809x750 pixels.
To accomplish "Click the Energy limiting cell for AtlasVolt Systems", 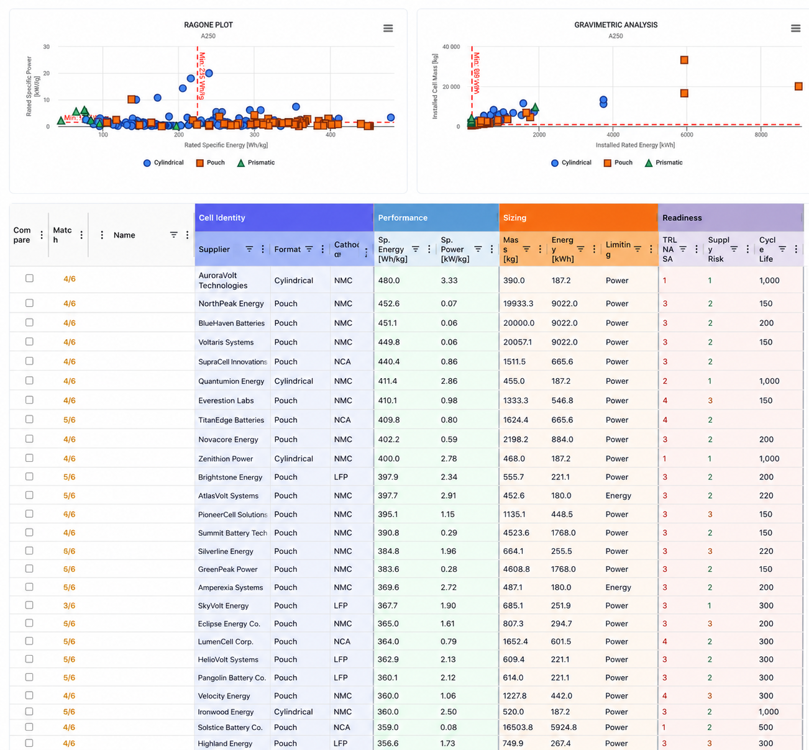I will [618, 495].
